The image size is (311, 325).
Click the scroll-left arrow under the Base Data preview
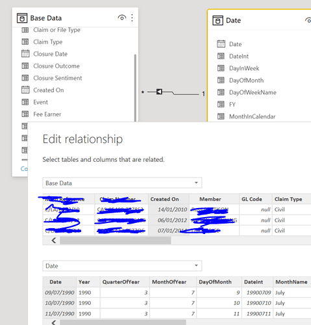coord(54,240)
